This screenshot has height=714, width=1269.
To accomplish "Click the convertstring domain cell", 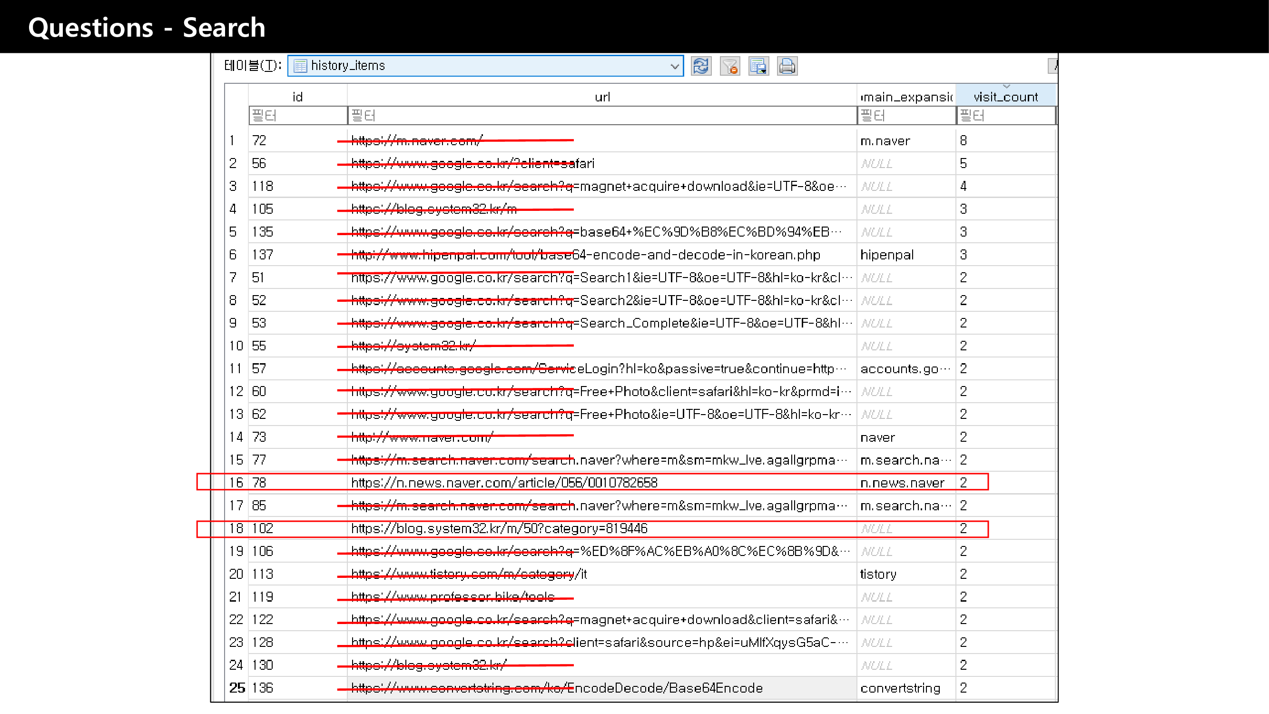I will click(900, 688).
